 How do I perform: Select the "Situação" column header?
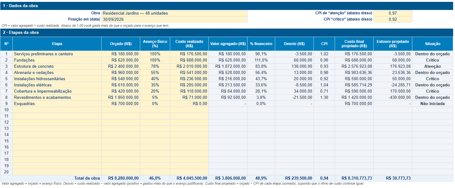pyautogui.click(x=433, y=44)
